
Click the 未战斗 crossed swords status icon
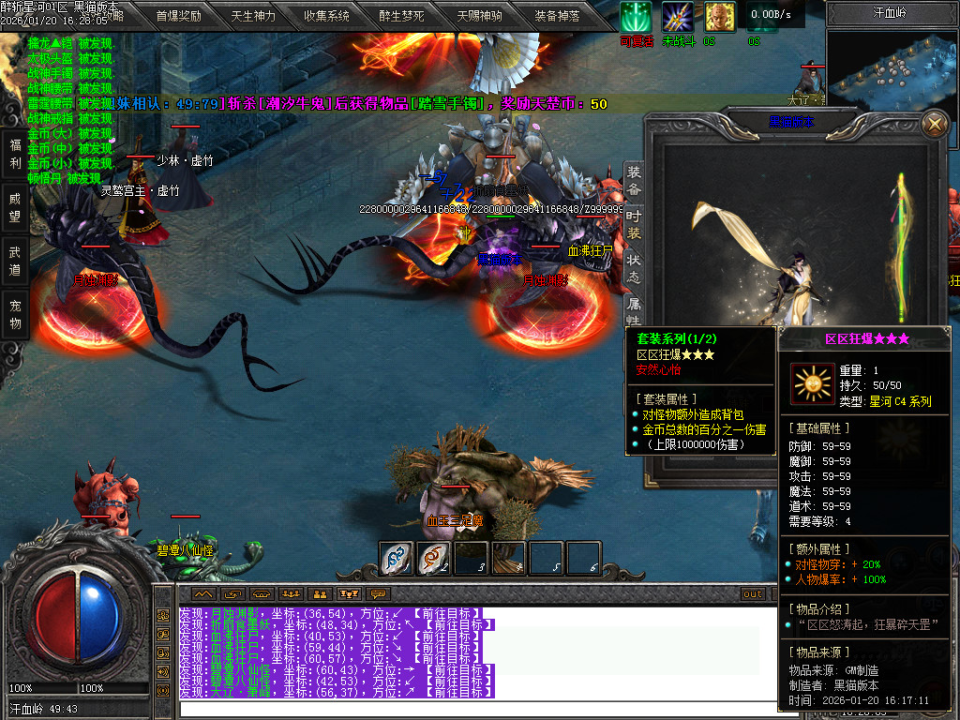tap(678, 17)
